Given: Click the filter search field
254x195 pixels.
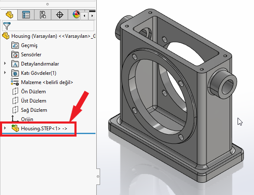Looking at the screenshot, I should (50, 26).
